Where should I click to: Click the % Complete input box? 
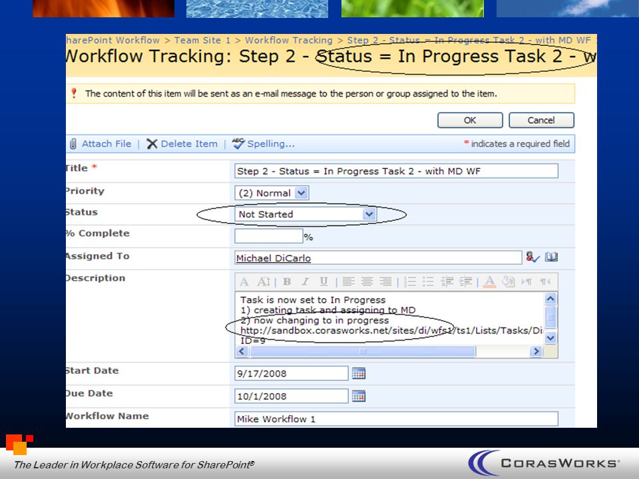268,236
